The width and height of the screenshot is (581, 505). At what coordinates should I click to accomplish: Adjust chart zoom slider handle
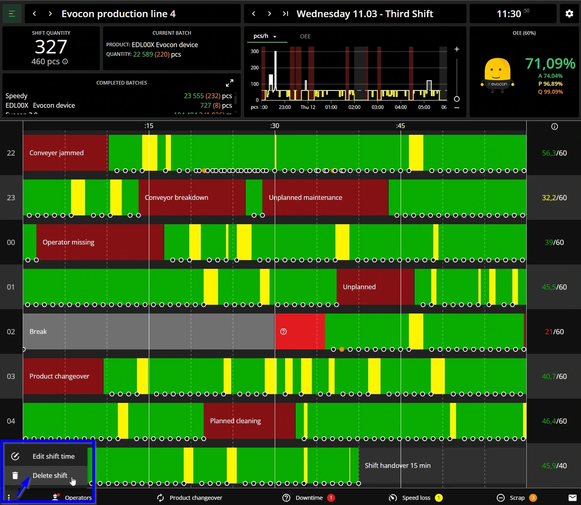(x=457, y=99)
